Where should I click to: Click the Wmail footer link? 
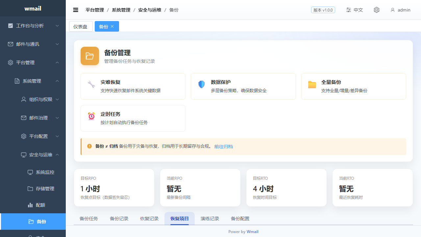pyautogui.click(x=252, y=231)
